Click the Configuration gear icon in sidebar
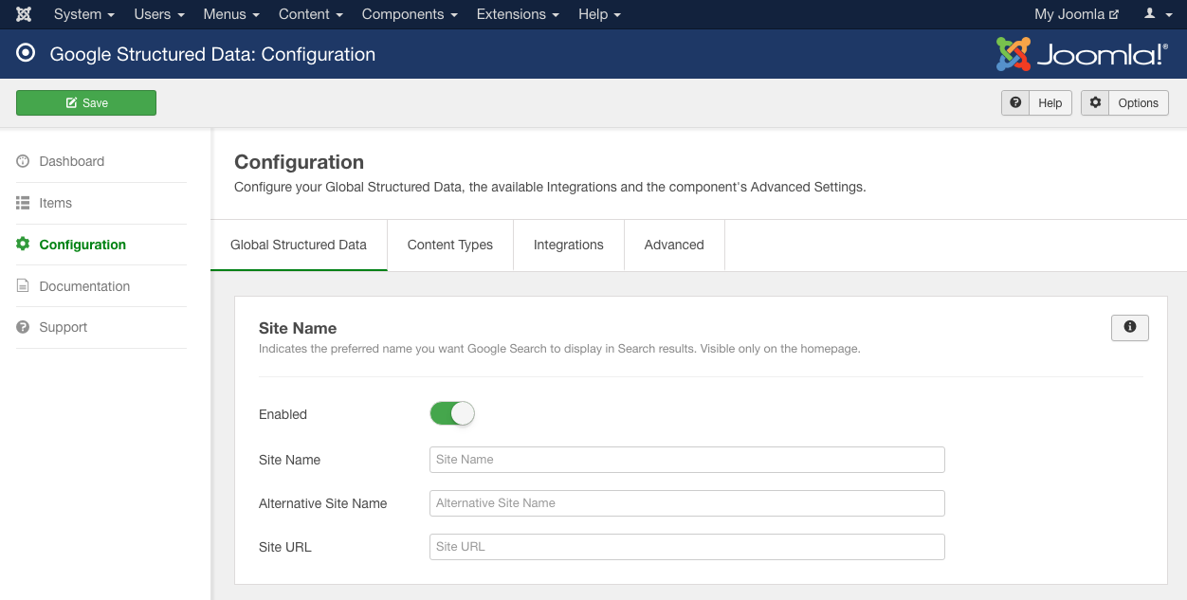 click(23, 245)
